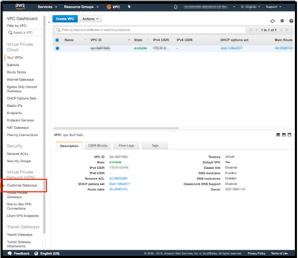Open Peering Connections in the sidebar
Screen dimensions: 298x258
(22, 135)
